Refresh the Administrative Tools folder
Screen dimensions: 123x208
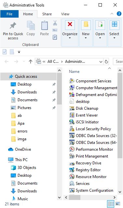coord(106,62)
